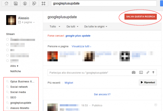Click the Riproduci play button
Screen dimensions: 163x111
coord(148,82)
